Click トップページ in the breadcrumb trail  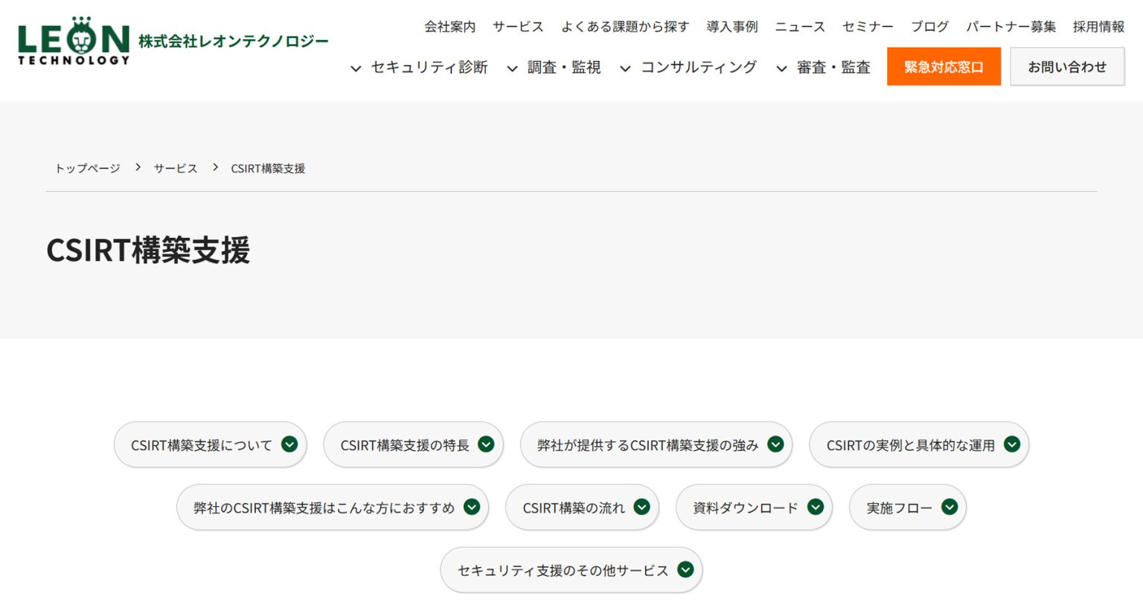tap(87, 168)
